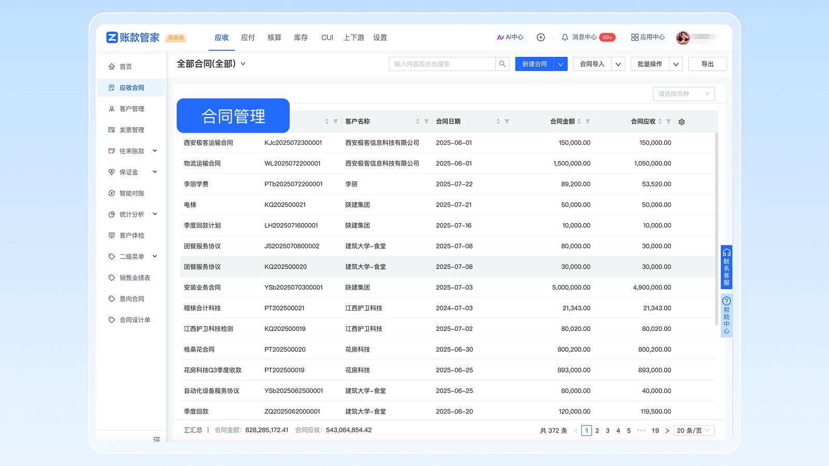Switch to the 应付 tab
The width and height of the screenshot is (829, 466).
click(248, 38)
